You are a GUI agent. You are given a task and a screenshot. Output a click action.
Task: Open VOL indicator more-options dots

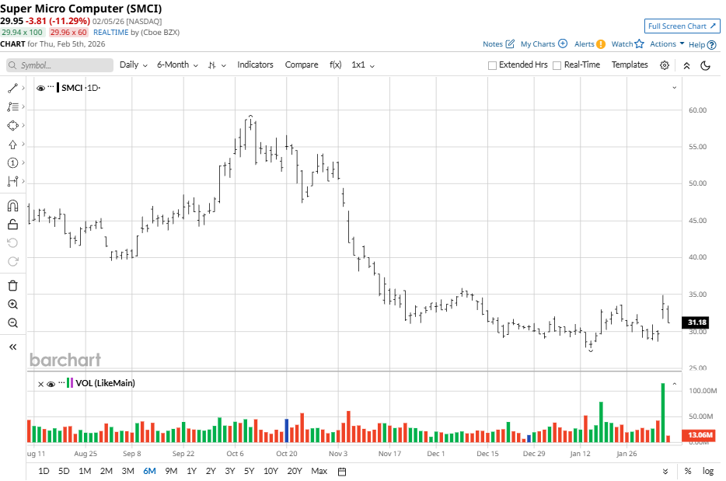[61, 382]
